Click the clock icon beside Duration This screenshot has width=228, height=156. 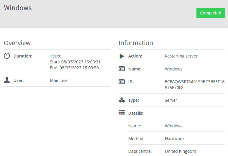[6, 56]
